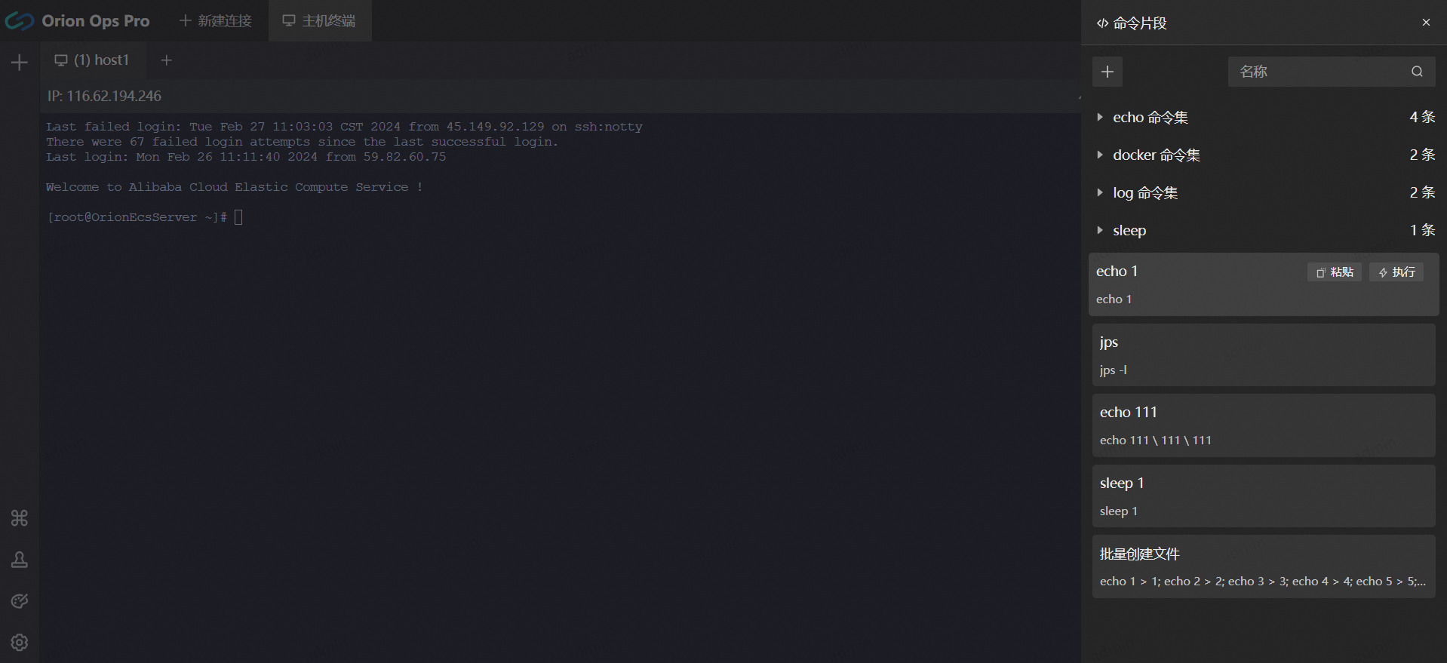Expand the echo 命令集 group
1447x663 pixels.
[1150, 118]
